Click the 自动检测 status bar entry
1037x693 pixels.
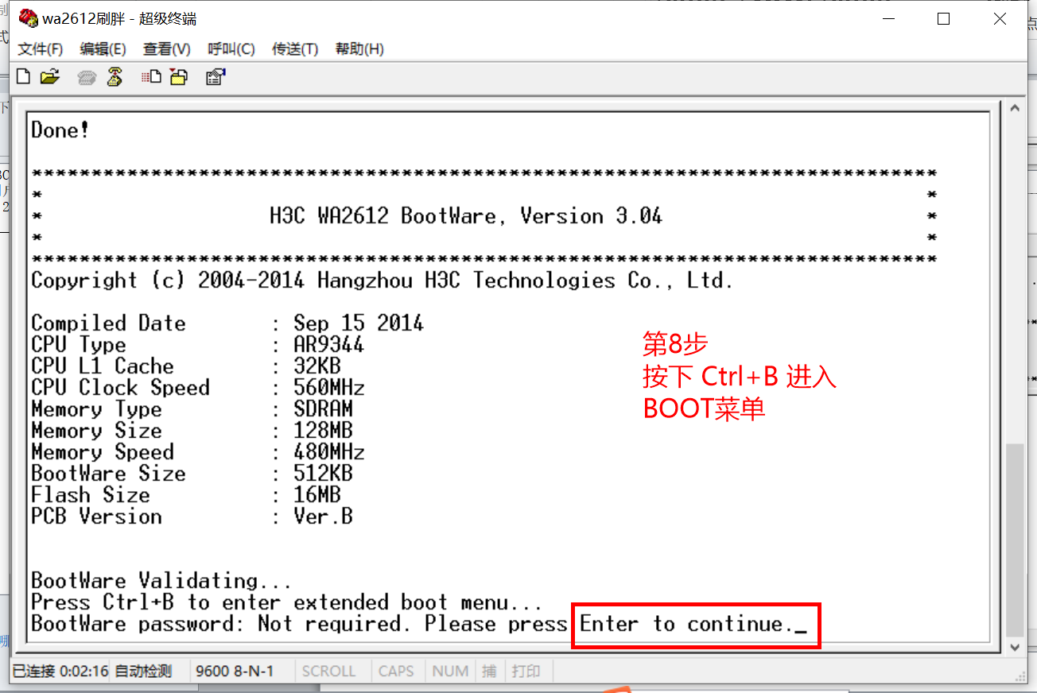click(143, 672)
